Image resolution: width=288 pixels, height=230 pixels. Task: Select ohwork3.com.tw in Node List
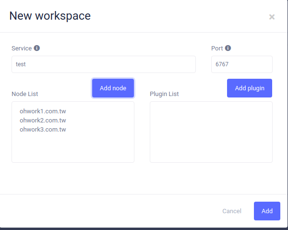pyautogui.click(x=43, y=130)
